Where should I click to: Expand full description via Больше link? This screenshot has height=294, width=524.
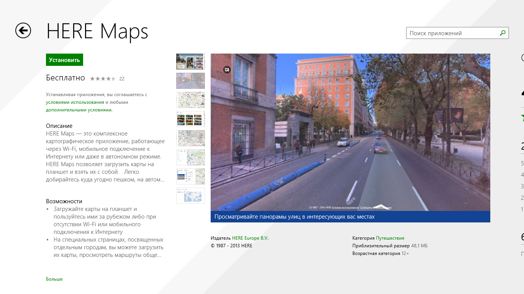pos(54,279)
